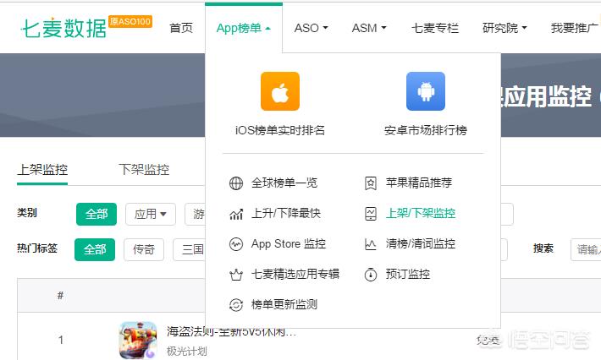Click the 海盗法则 app icon thumbnail
The width and height of the screenshot is (601, 360).
click(137, 340)
